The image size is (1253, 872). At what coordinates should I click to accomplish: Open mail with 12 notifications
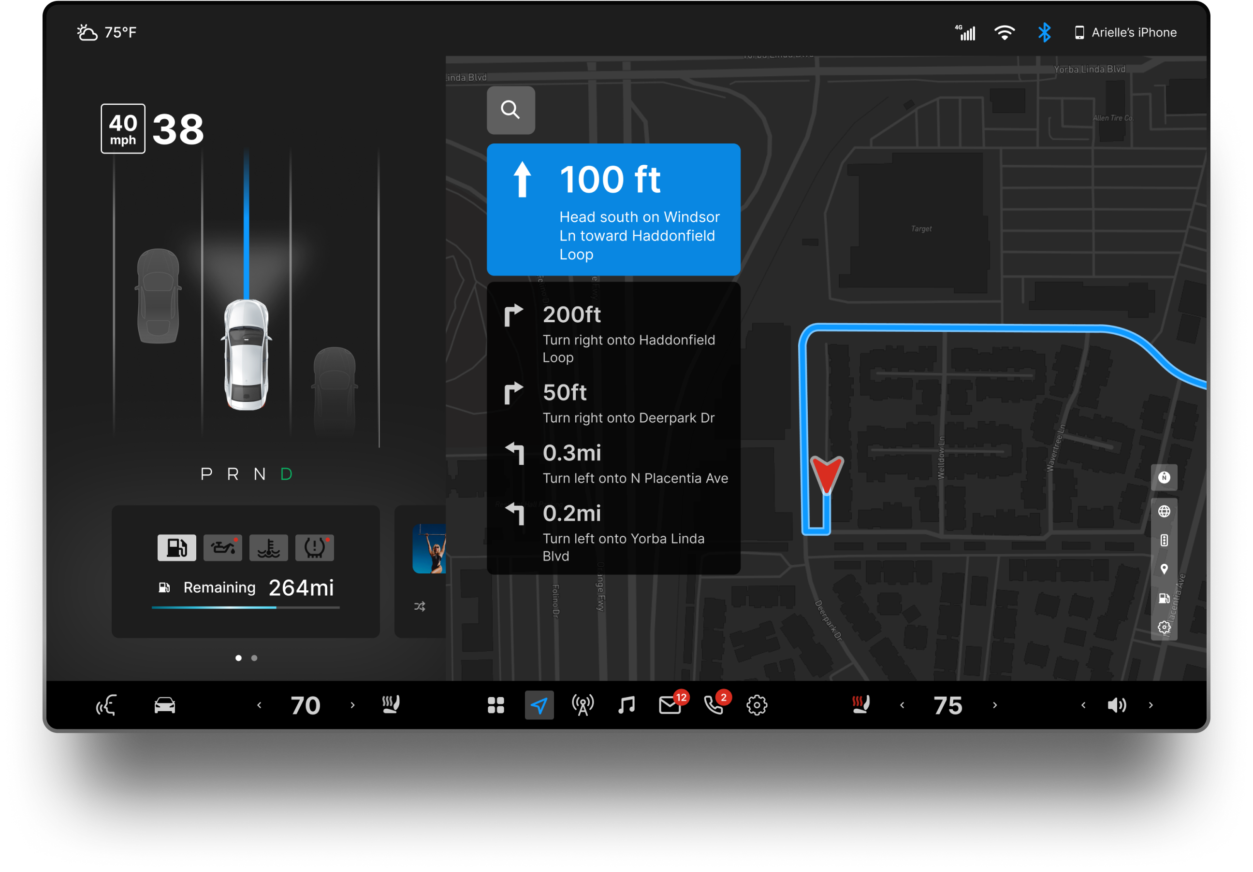[670, 704]
